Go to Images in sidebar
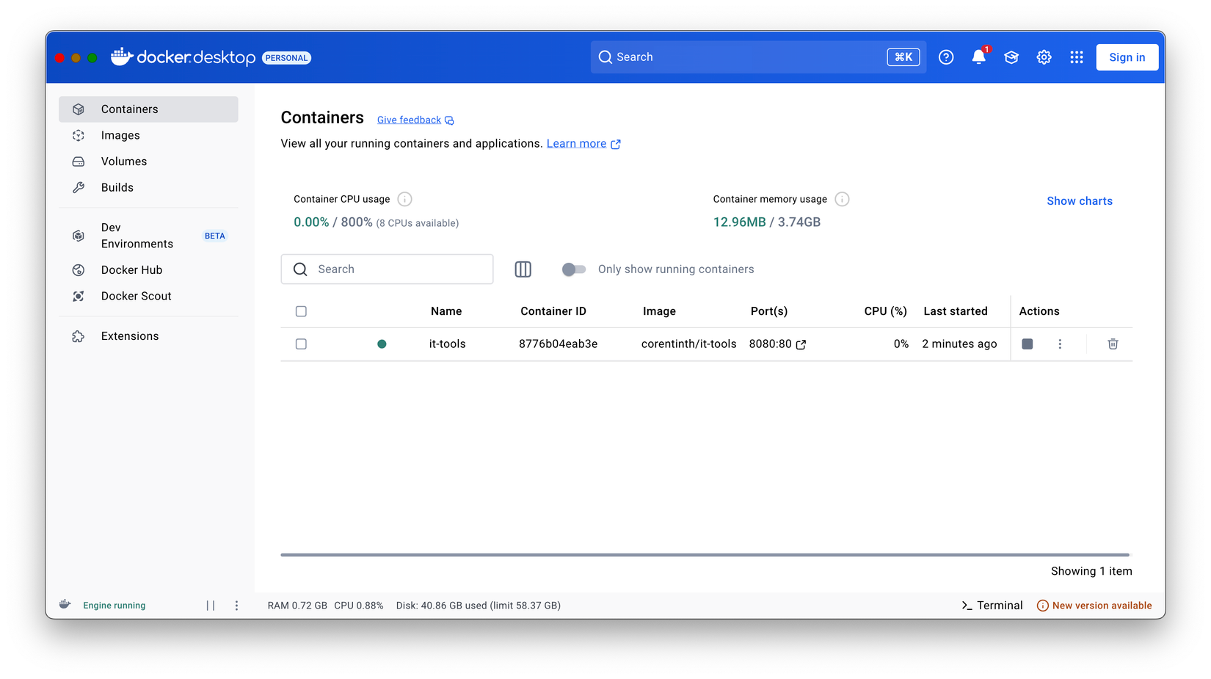The width and height of the screenshot is (1211, 679). (x=120, y=136)
